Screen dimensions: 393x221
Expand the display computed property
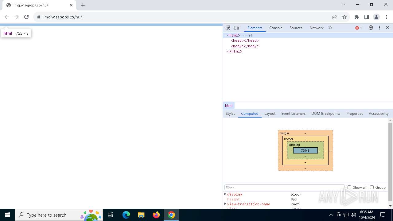click(225, 194)
